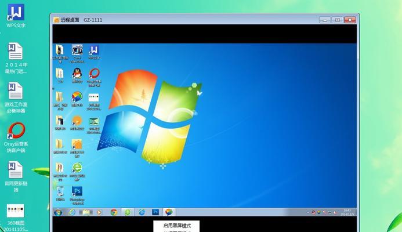Click the remote taskbar clock showing 2014/11/5
This screenshot has width=402, height=232.
click(x=347, y=212)
